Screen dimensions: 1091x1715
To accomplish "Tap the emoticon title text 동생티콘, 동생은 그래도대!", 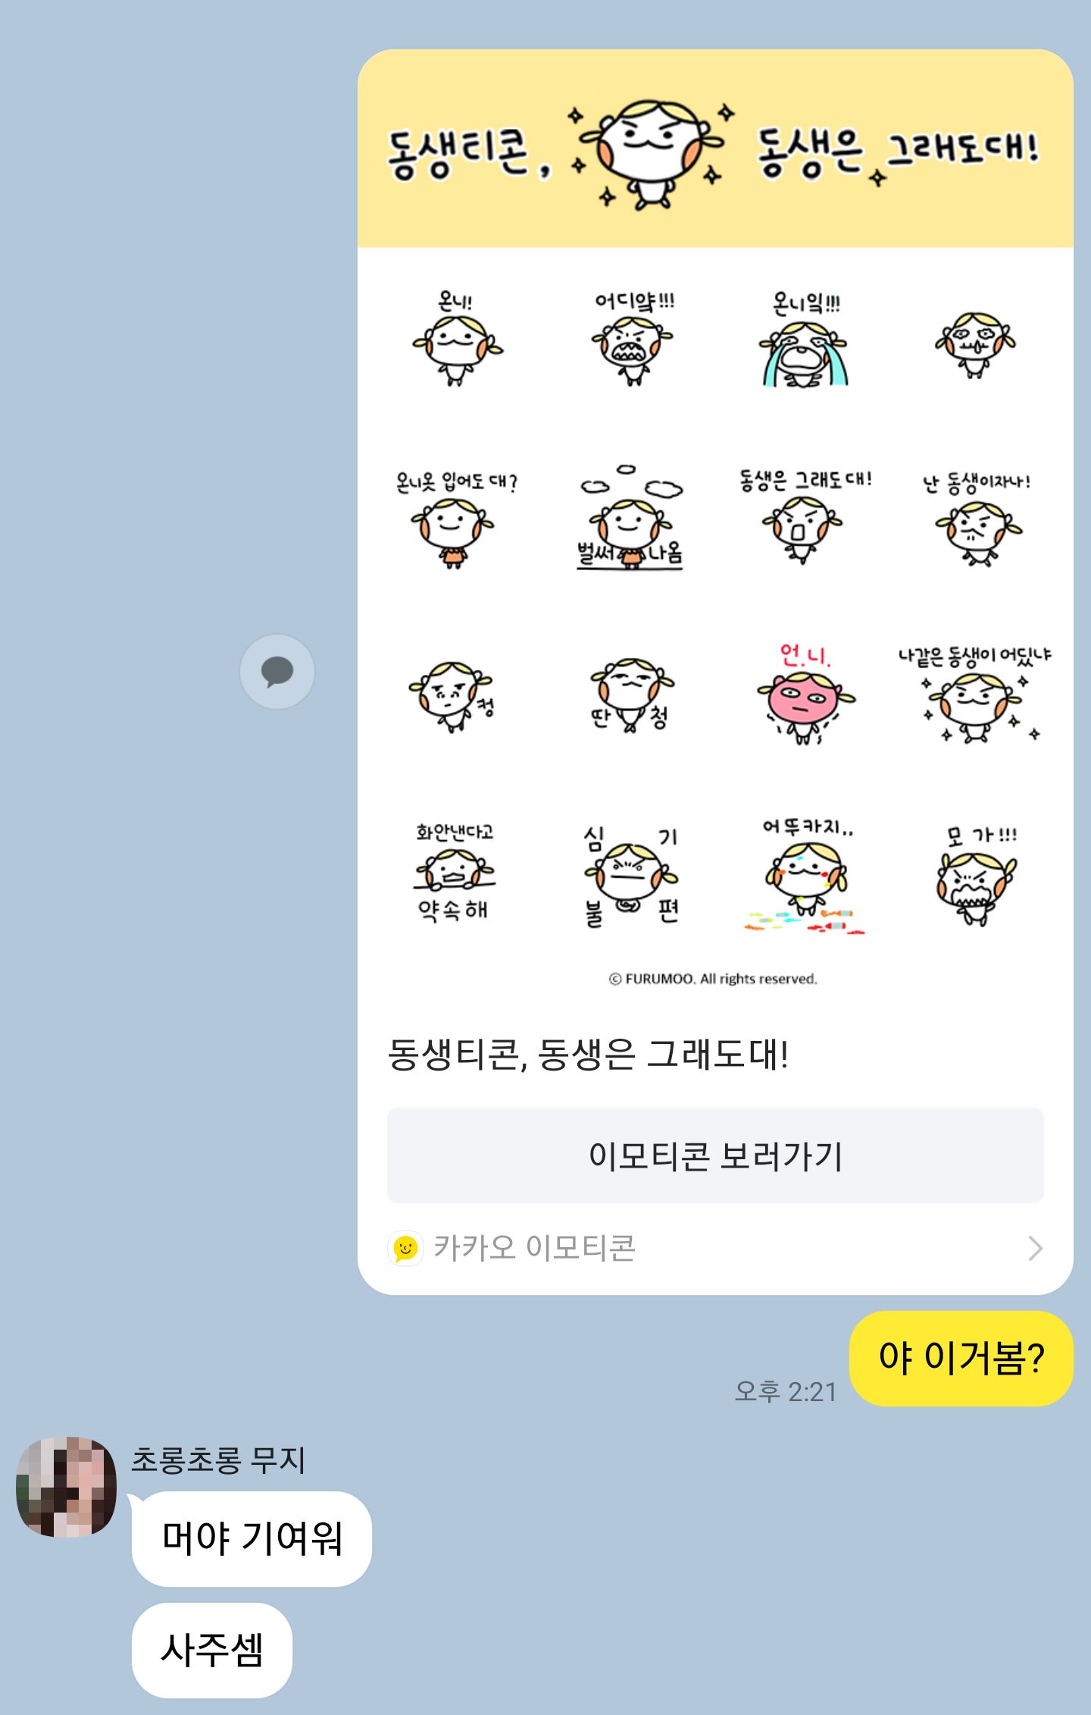I will click(588, 1054).
